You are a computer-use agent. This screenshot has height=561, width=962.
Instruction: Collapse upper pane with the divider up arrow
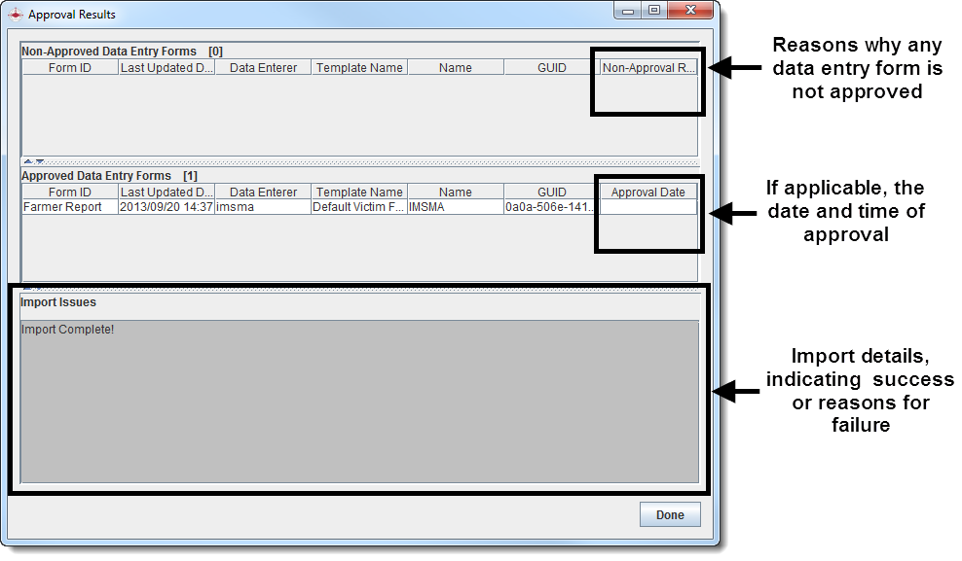tap(27, 161)
